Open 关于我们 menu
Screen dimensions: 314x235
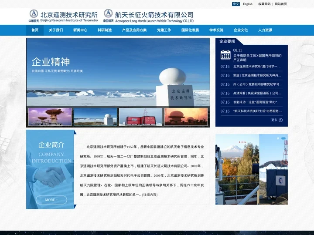point(56,30)
